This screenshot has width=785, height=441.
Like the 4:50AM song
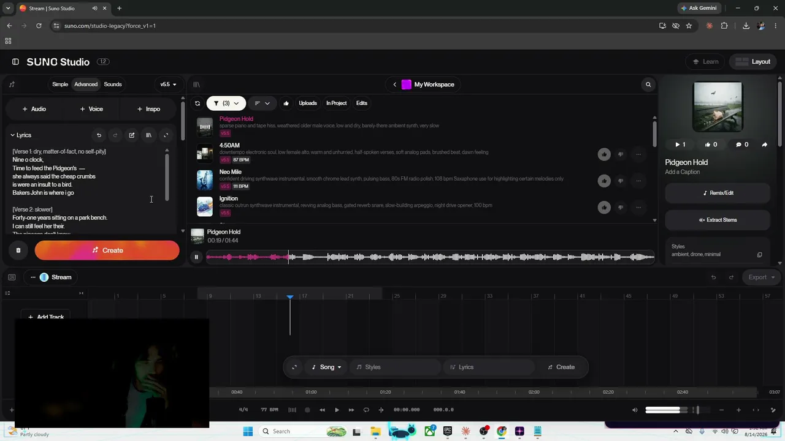(604, 154)
